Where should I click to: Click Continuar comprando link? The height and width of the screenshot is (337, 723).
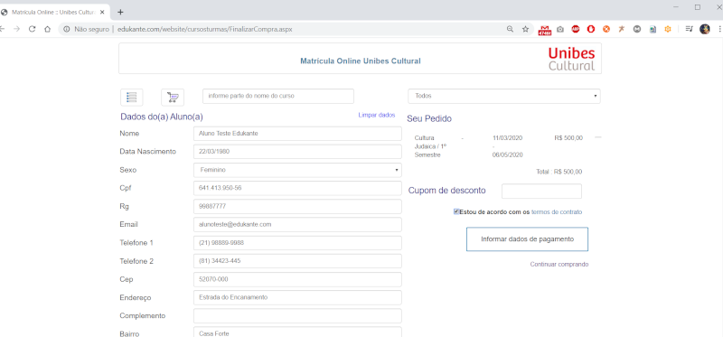[x=559, y=264]
